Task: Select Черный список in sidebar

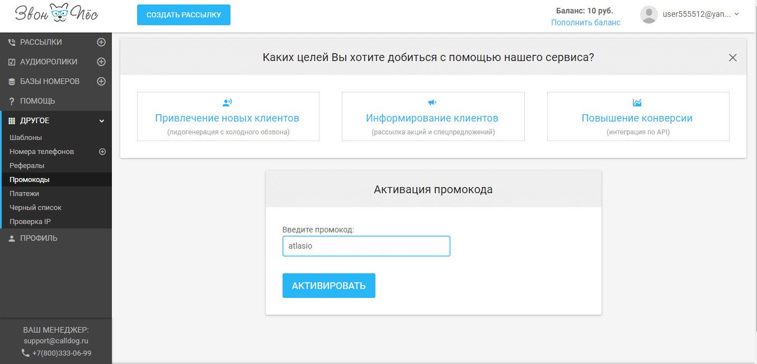Action: click(35, 208)
